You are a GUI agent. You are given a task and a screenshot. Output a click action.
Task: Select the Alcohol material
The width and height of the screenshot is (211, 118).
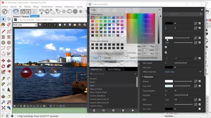click(x=93, y=79)
